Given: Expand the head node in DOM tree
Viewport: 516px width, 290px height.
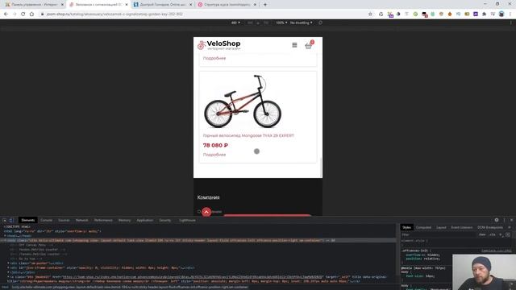Looking at the screenshot, I should point(6,236).
